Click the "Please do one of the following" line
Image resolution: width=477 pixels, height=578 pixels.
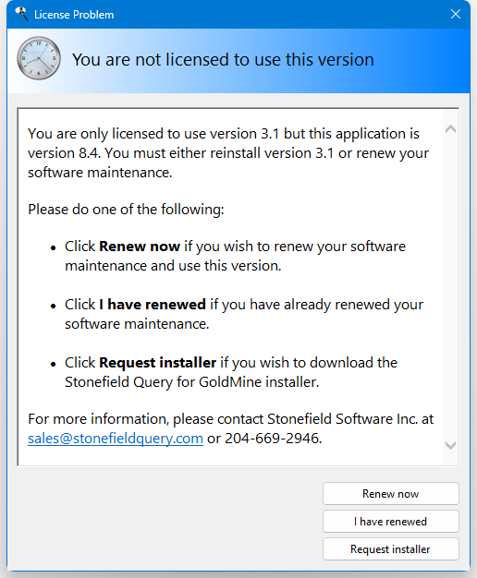coord(126,210)
